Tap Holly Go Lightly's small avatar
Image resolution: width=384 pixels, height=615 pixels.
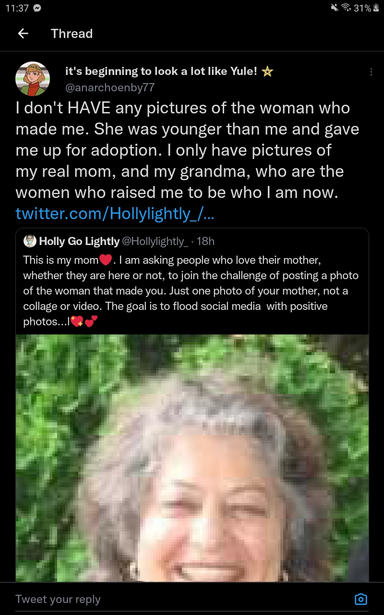click(30, 241)
